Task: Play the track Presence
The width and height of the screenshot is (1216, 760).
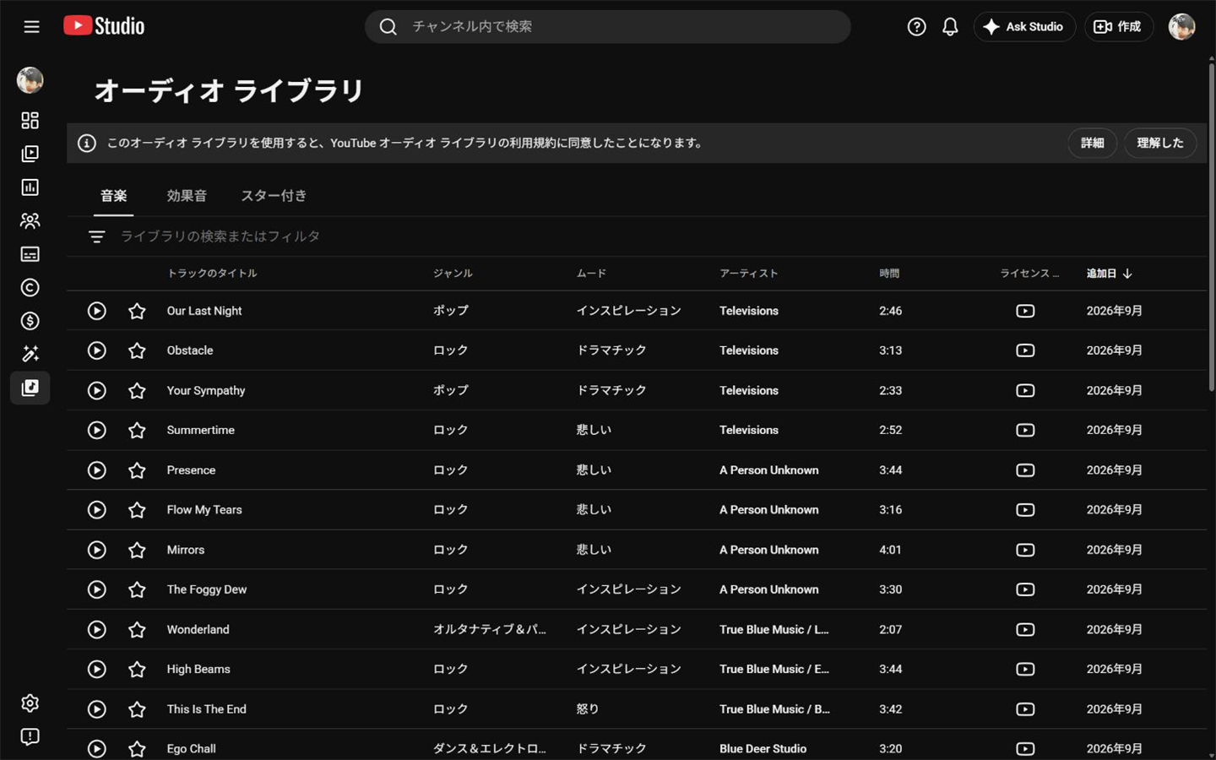Action: click(x=97, y=470)
